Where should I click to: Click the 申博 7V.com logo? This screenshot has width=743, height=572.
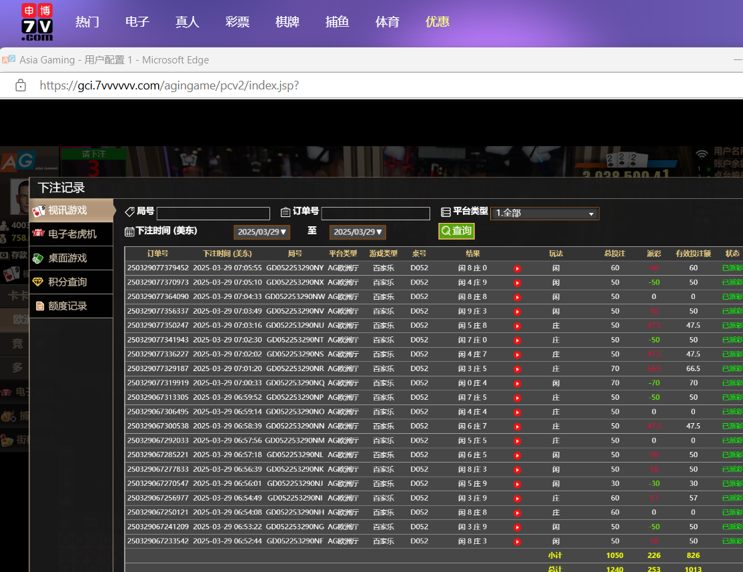pos(37,22)
